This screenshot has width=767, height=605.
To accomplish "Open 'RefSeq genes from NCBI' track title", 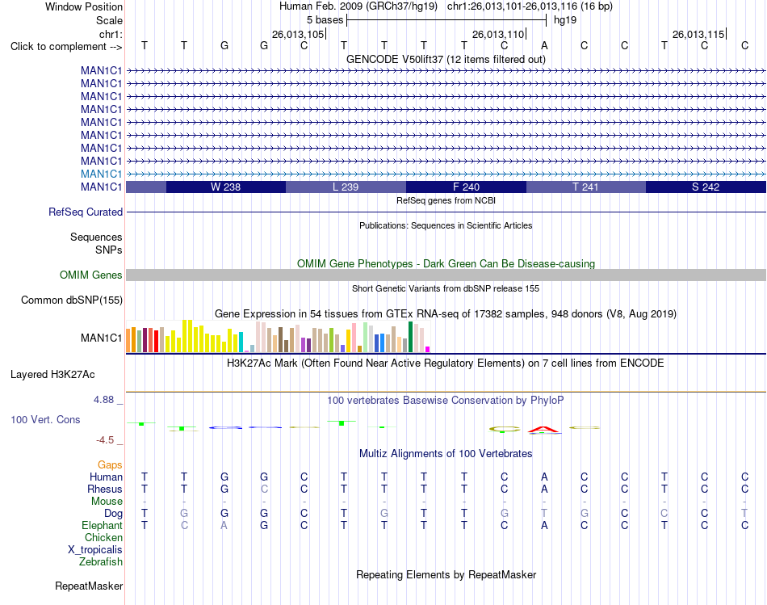I will click(446, 200).
